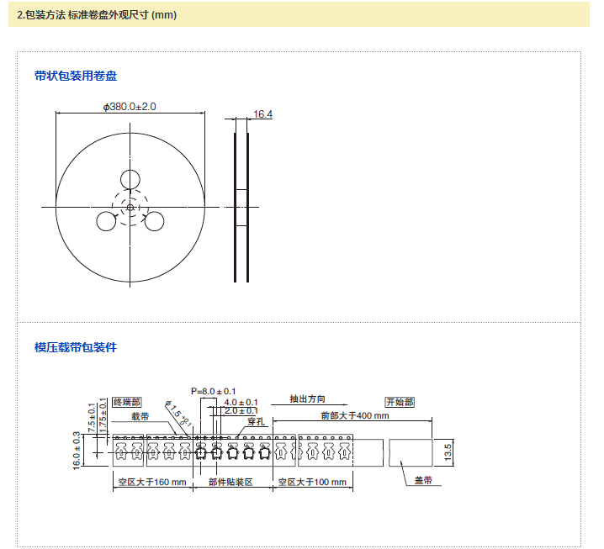Click the '终端部' boxed label

click(x=127, y=402)
